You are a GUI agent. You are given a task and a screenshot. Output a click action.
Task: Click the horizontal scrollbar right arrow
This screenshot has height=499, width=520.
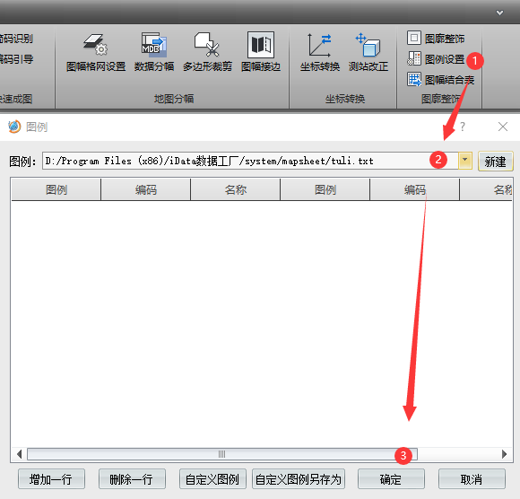pos(504,454)
